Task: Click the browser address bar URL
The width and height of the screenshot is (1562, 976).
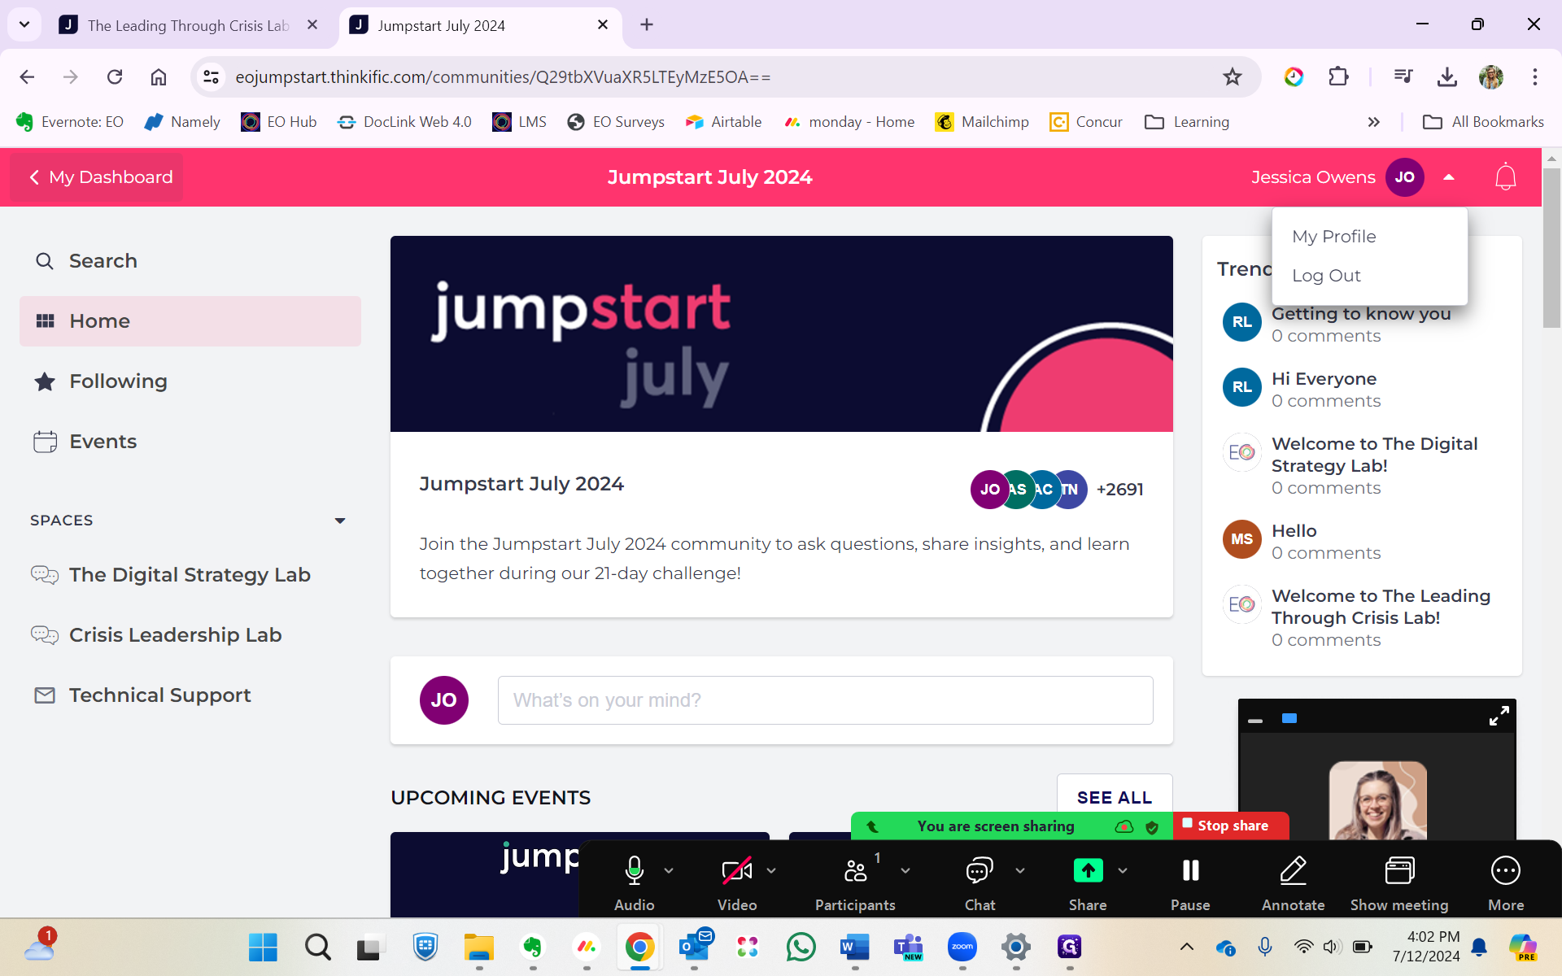Action: (x=503, y=76)
